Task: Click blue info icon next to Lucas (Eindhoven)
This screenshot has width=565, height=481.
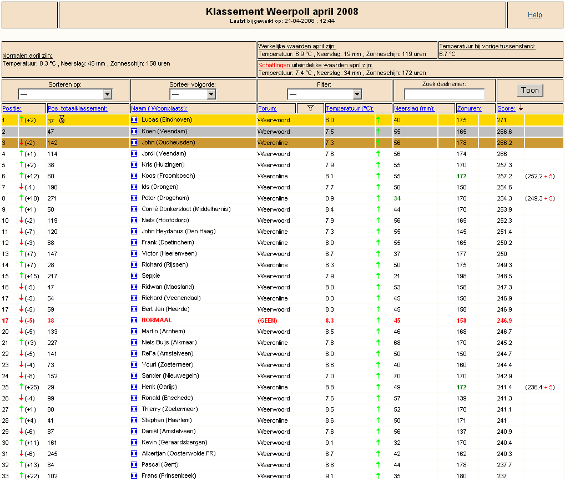Action: click(x=134, y=120)
